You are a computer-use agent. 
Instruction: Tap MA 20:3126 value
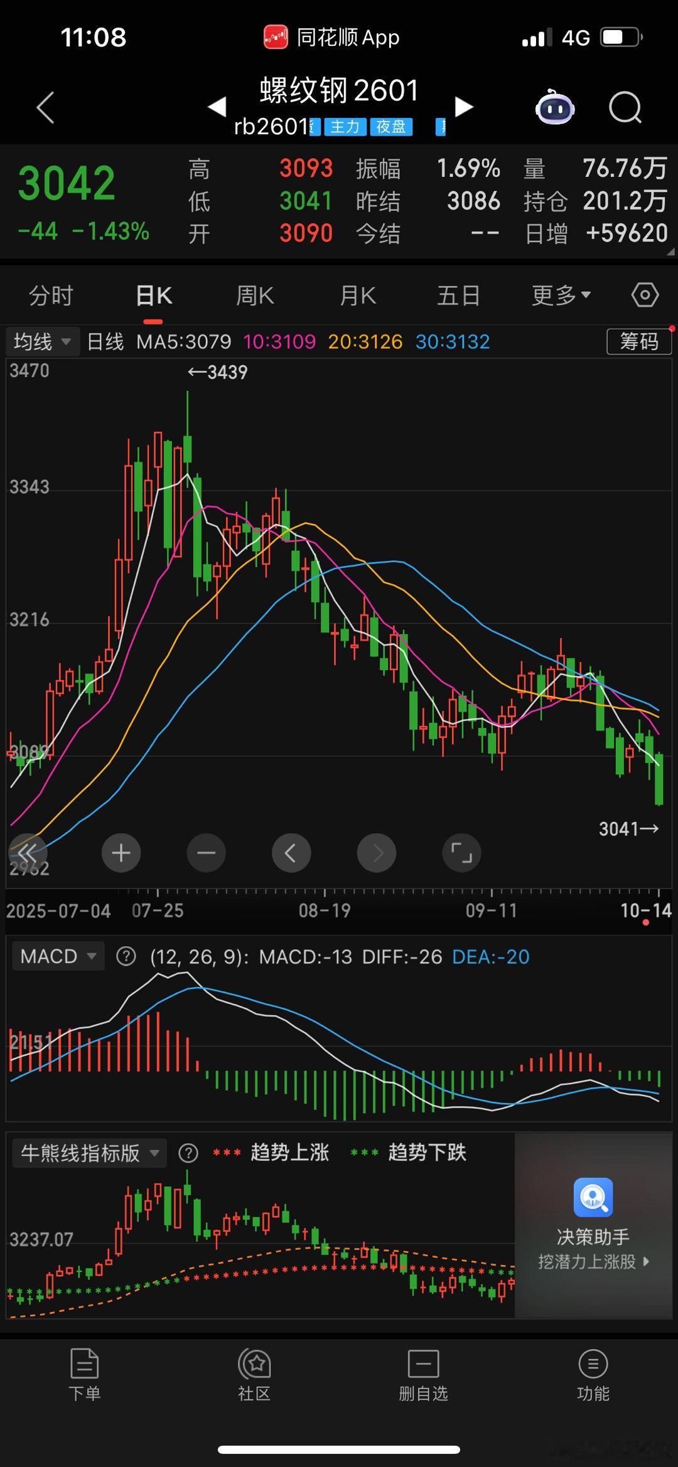365,342
